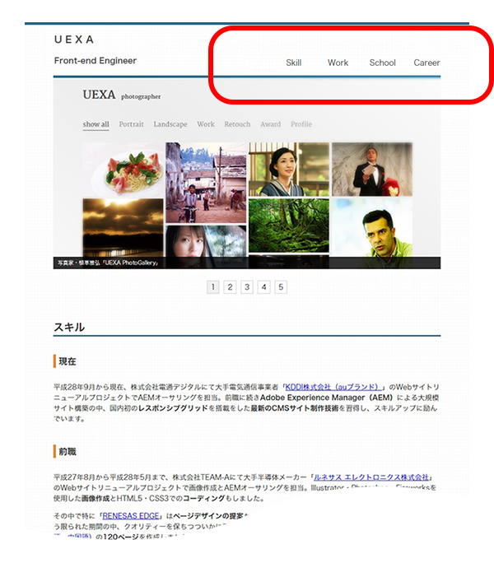Click the UEXA PhotoGallery slide caption
Viewport: 494px width, 577px height.
(x=108, y=263)
